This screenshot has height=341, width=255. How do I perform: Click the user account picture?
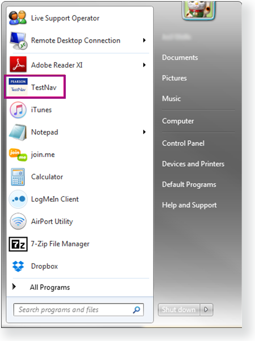coord(199,10)
